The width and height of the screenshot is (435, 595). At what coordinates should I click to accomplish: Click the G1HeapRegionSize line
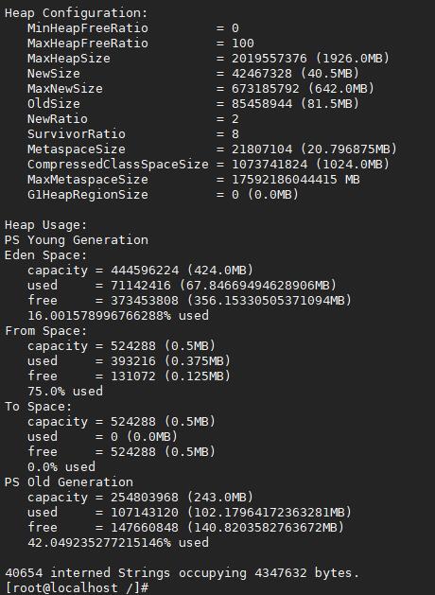click(x=163, y=195)
